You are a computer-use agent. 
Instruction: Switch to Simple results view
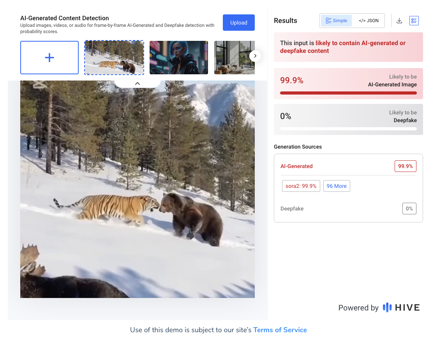point(336,21)
